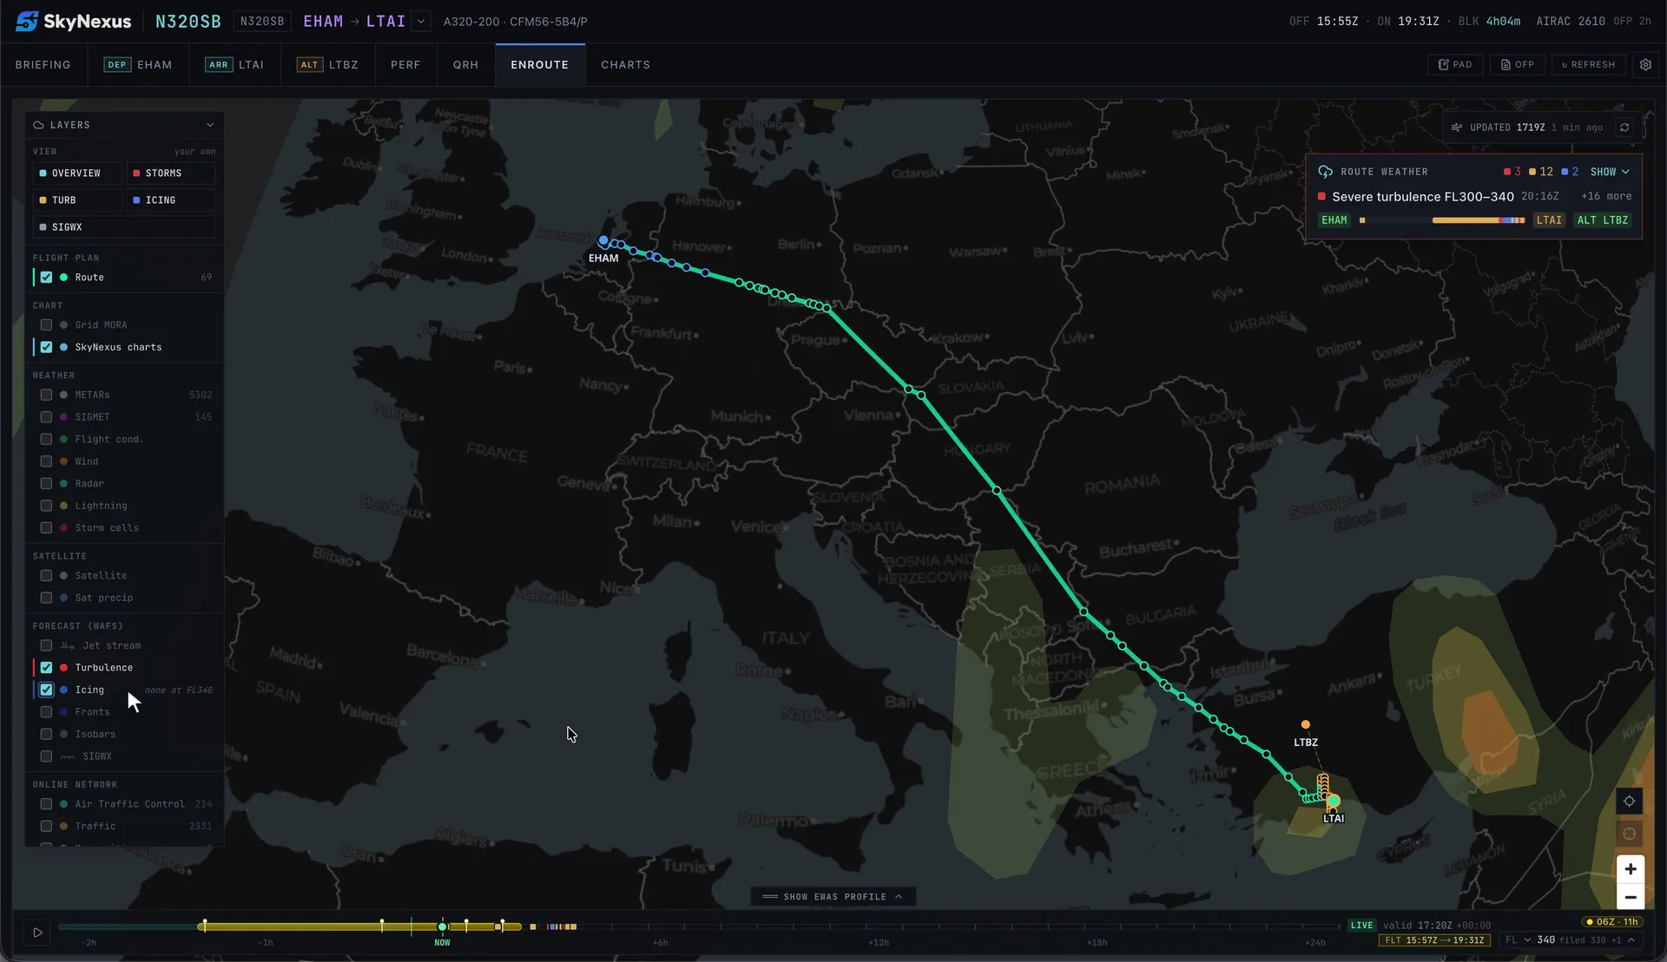Expand the SHOW EWAS PROFILE panel
The image size is (1667, 962).
click(833, 897)
